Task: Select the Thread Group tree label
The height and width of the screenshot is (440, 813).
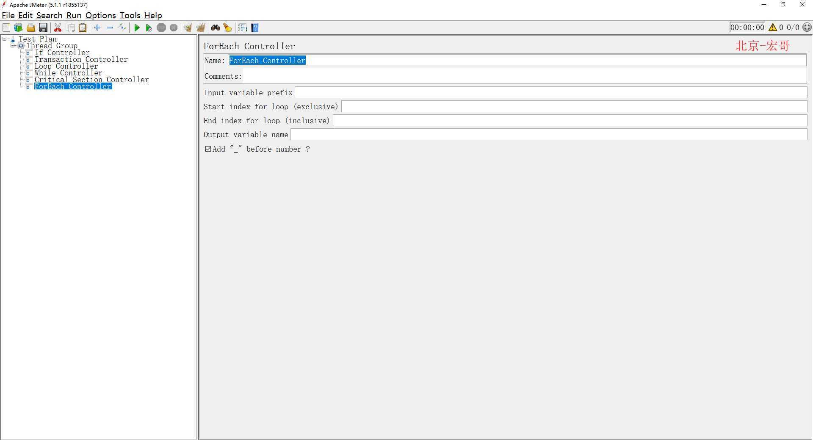Action: click(52, 46)
